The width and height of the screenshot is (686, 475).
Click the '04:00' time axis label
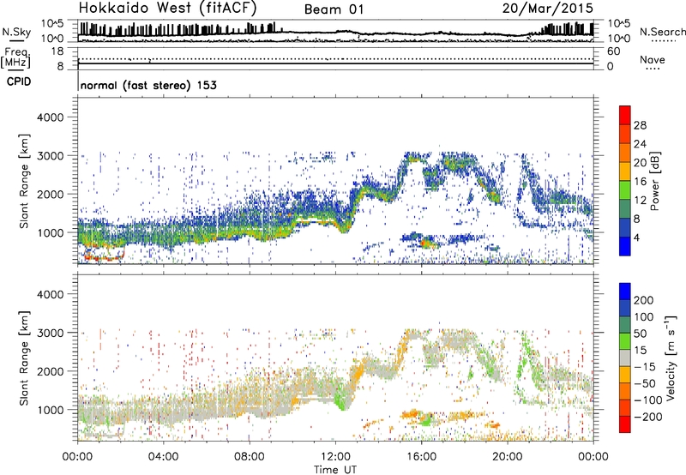point(163,457)
